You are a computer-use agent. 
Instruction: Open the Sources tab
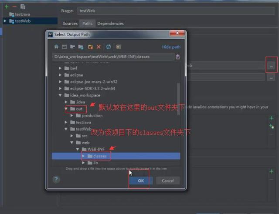pos(70,23)
